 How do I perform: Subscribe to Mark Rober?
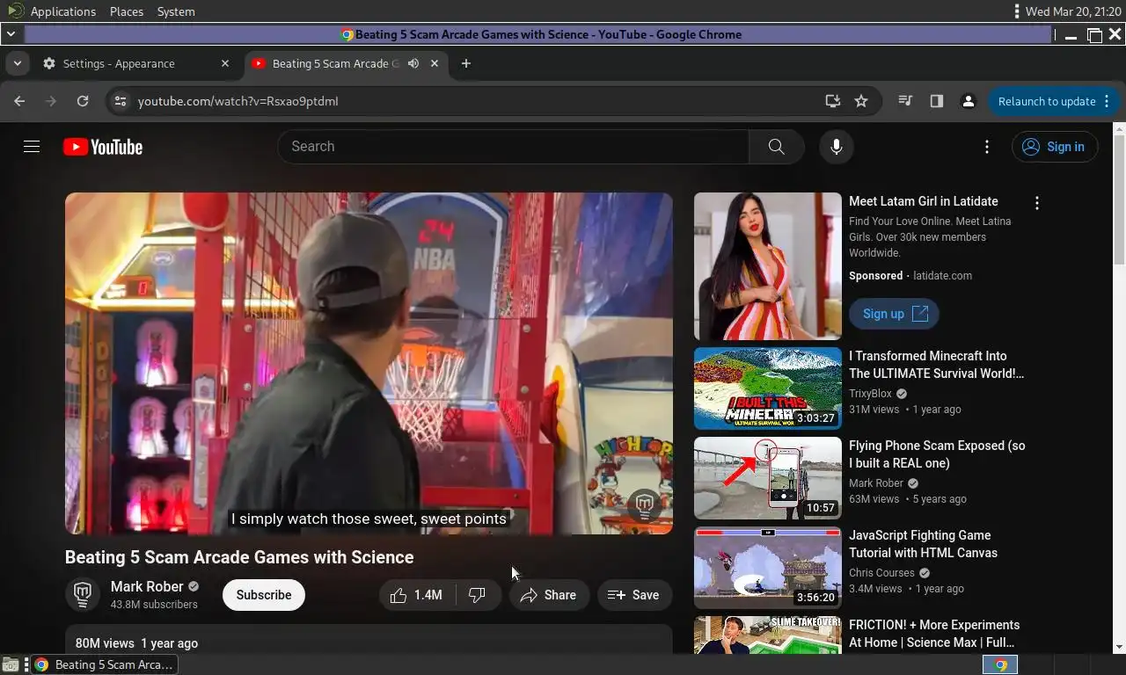[264, 595]
